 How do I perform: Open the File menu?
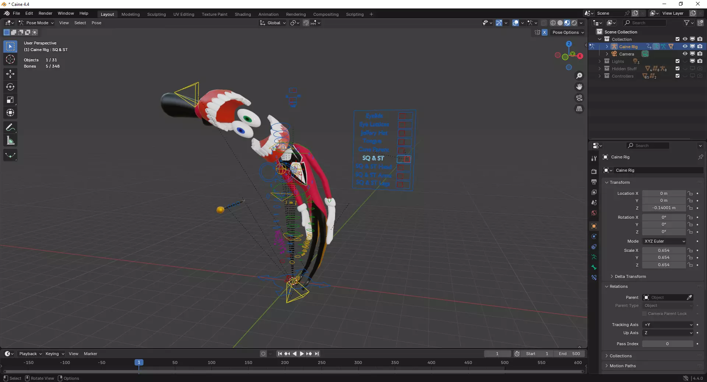point(16,13)
